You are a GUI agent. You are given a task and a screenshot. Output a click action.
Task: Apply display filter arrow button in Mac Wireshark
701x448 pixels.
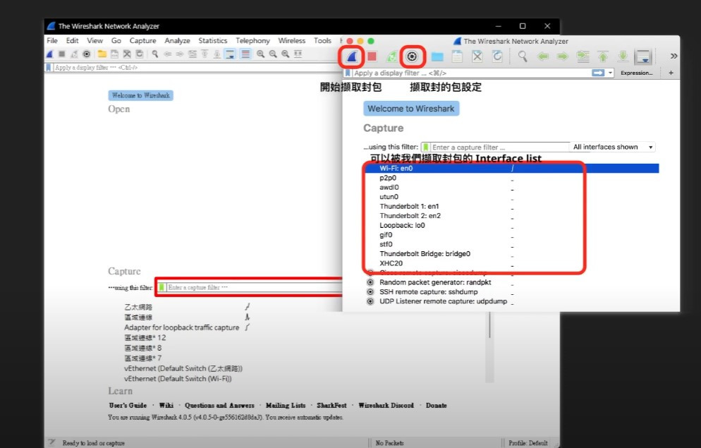598,73
